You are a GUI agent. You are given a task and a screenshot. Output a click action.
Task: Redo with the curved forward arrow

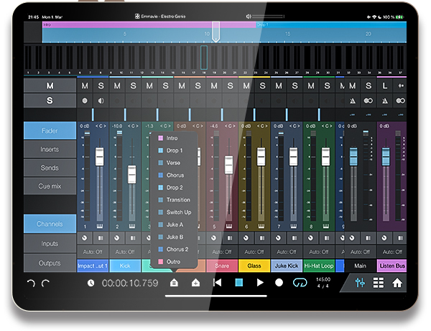[46, 283]
